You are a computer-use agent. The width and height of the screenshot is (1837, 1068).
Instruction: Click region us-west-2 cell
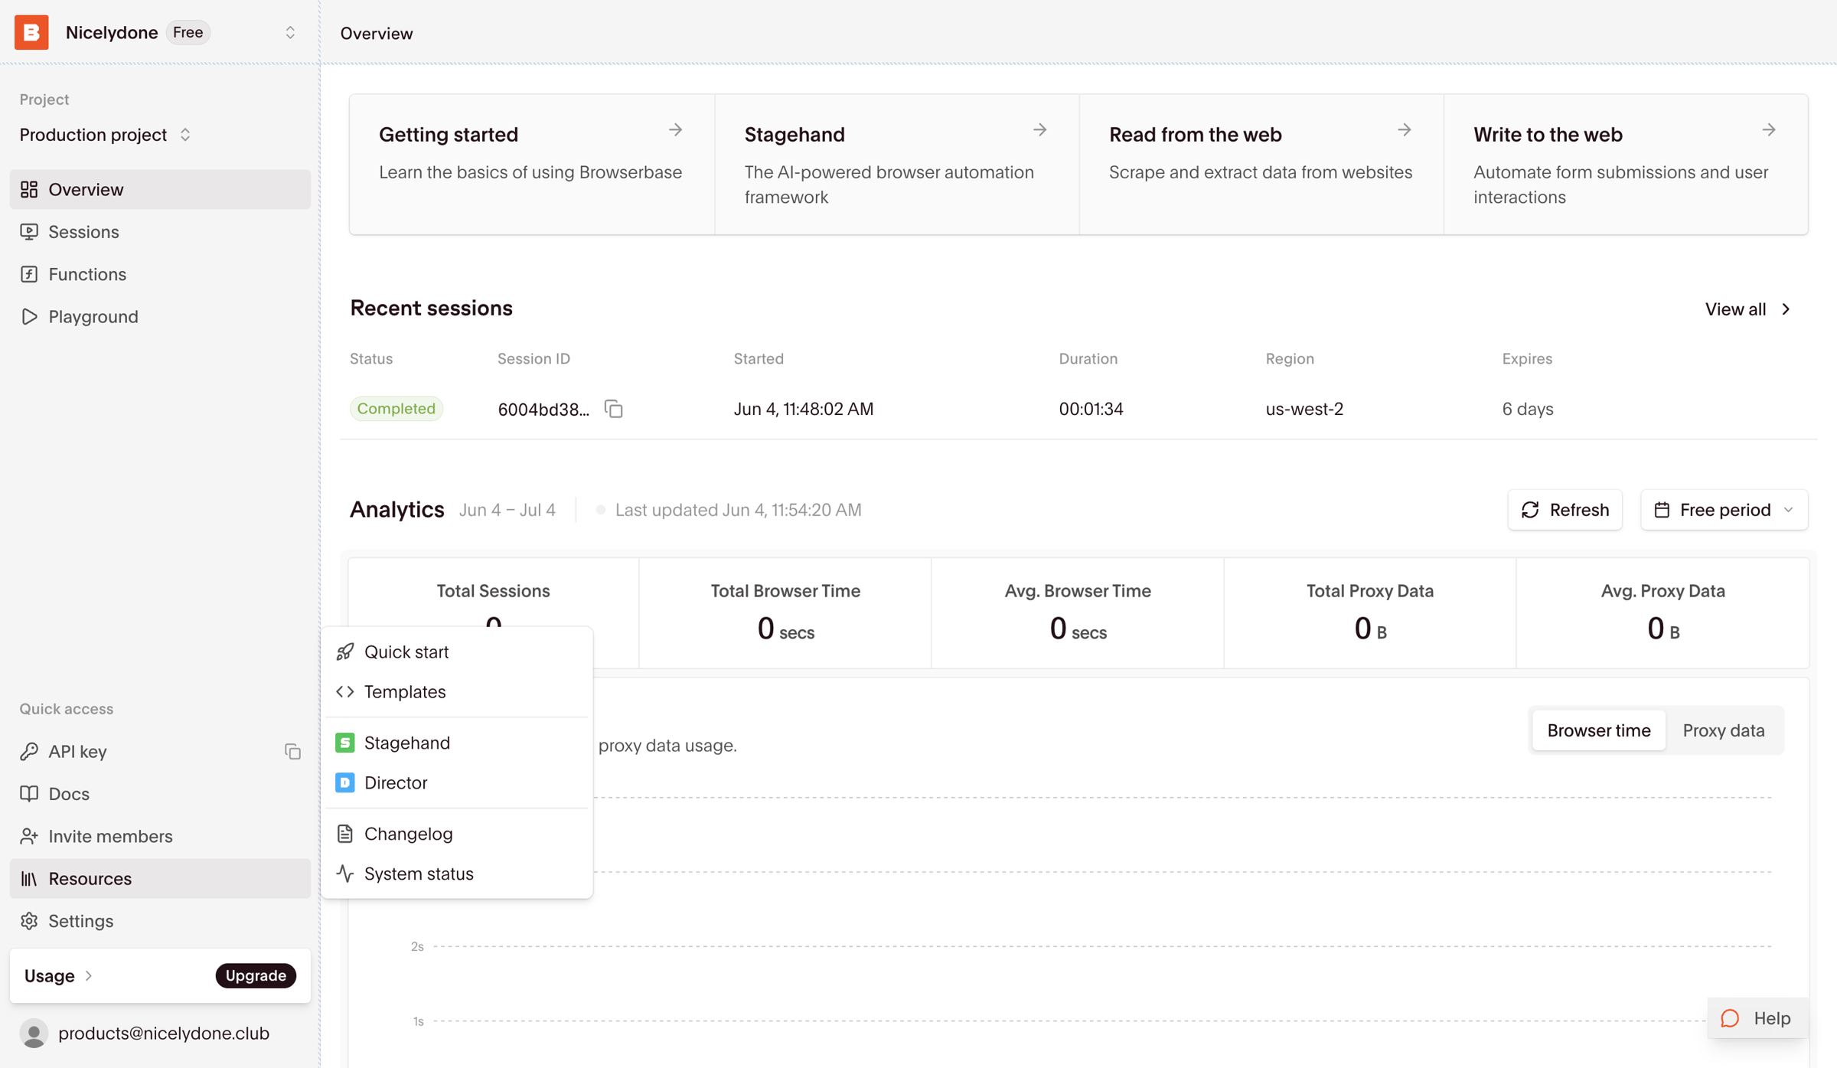(x=1304, y=409)
